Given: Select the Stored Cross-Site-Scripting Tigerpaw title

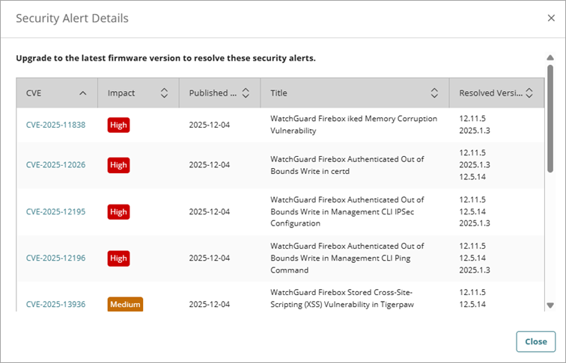Looking at the screenshot, I should tap(342, 299).
